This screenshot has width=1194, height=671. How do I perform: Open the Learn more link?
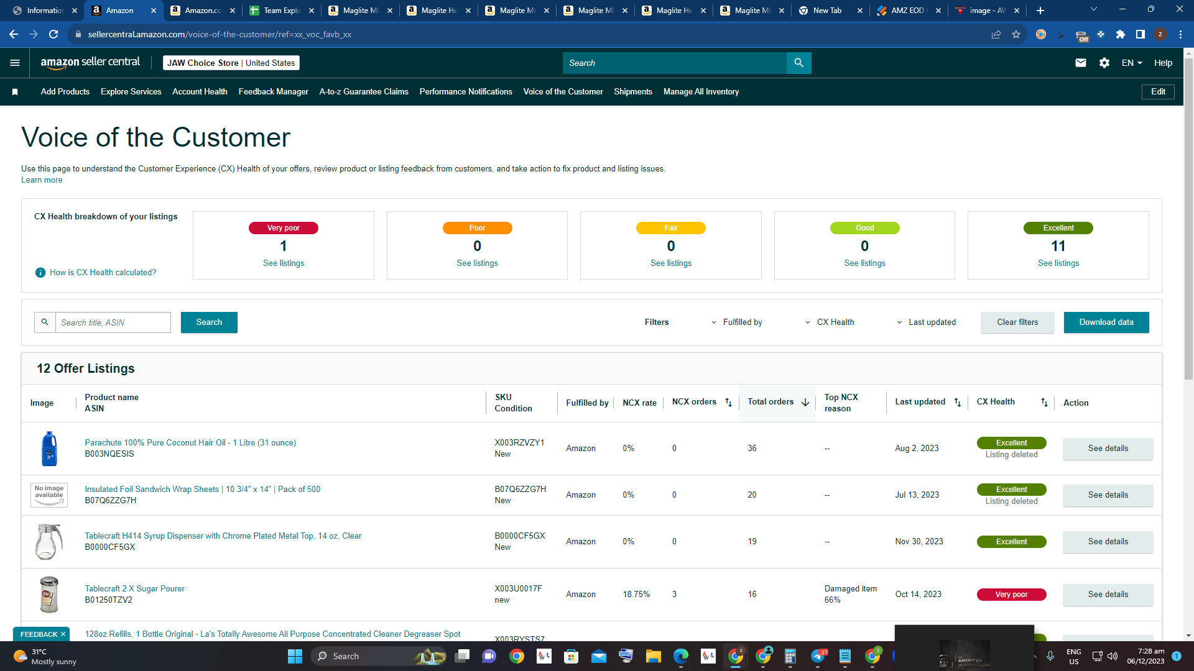click(42, 180)
